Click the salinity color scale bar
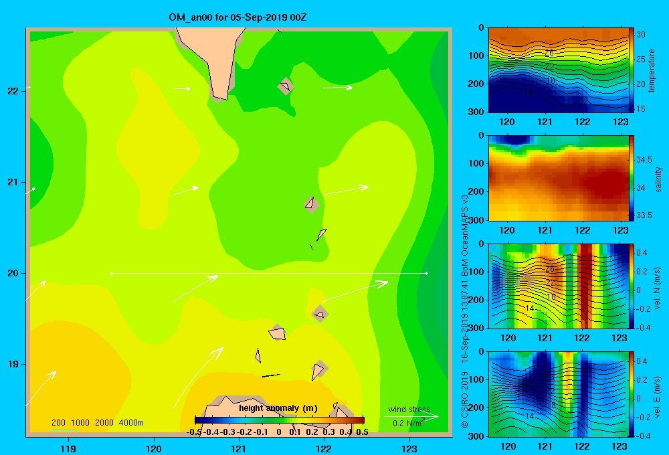 click(632, 178)
